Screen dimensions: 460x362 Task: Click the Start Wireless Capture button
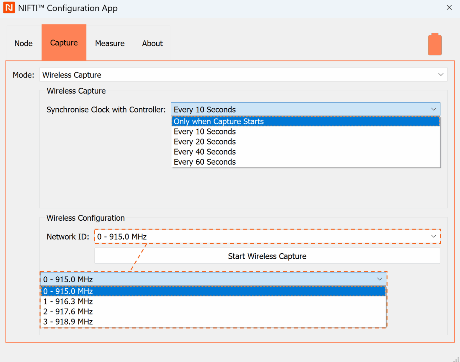[267, 256]
